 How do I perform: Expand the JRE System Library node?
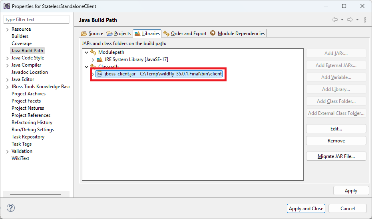(93, 59)
